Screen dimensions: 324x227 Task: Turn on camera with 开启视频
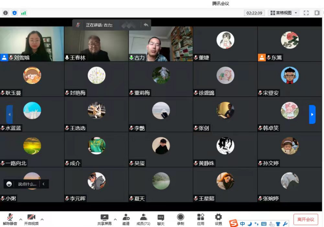point(31,219)
